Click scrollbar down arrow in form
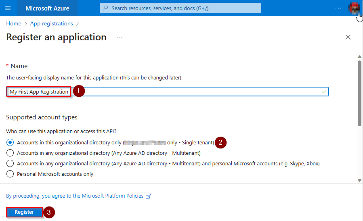The width and height of the screenshot is (363, 221). 359,181
